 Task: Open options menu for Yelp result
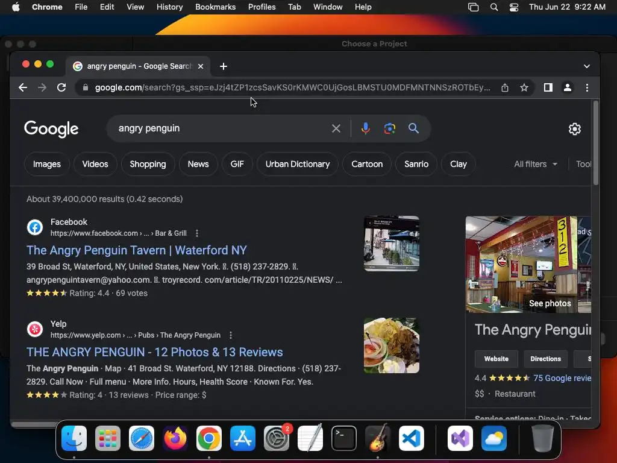(x=231, y=335)
